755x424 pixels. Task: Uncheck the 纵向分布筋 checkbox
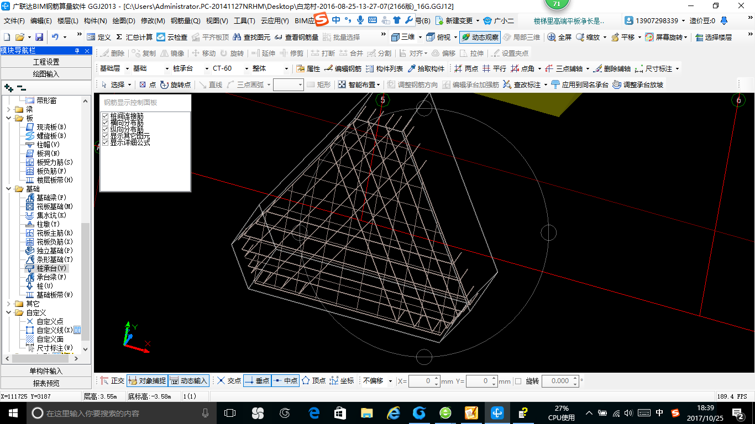105,129
